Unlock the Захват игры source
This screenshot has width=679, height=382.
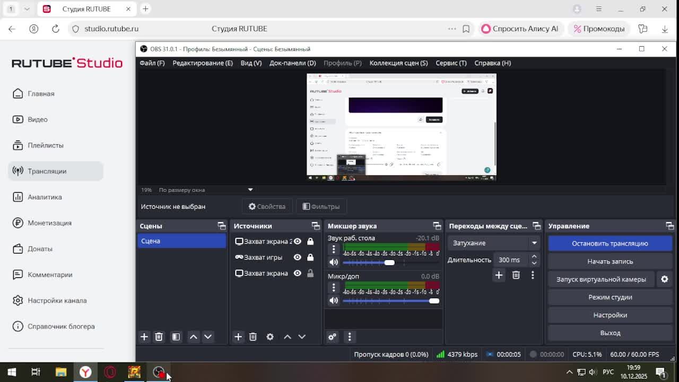[x=310, y=257]
